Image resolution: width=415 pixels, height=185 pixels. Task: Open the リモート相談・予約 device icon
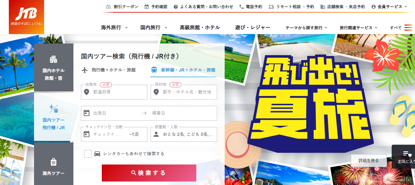271,7
